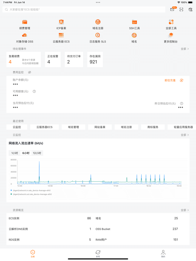This screenshot has height=261, width=196.
Task: Select the 6小时 time range tab
Action: [26, 153]
